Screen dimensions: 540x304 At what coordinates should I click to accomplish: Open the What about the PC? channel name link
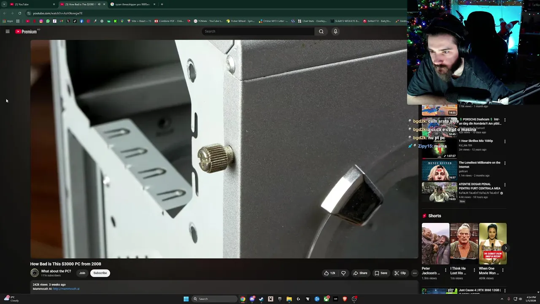(56, 271)
